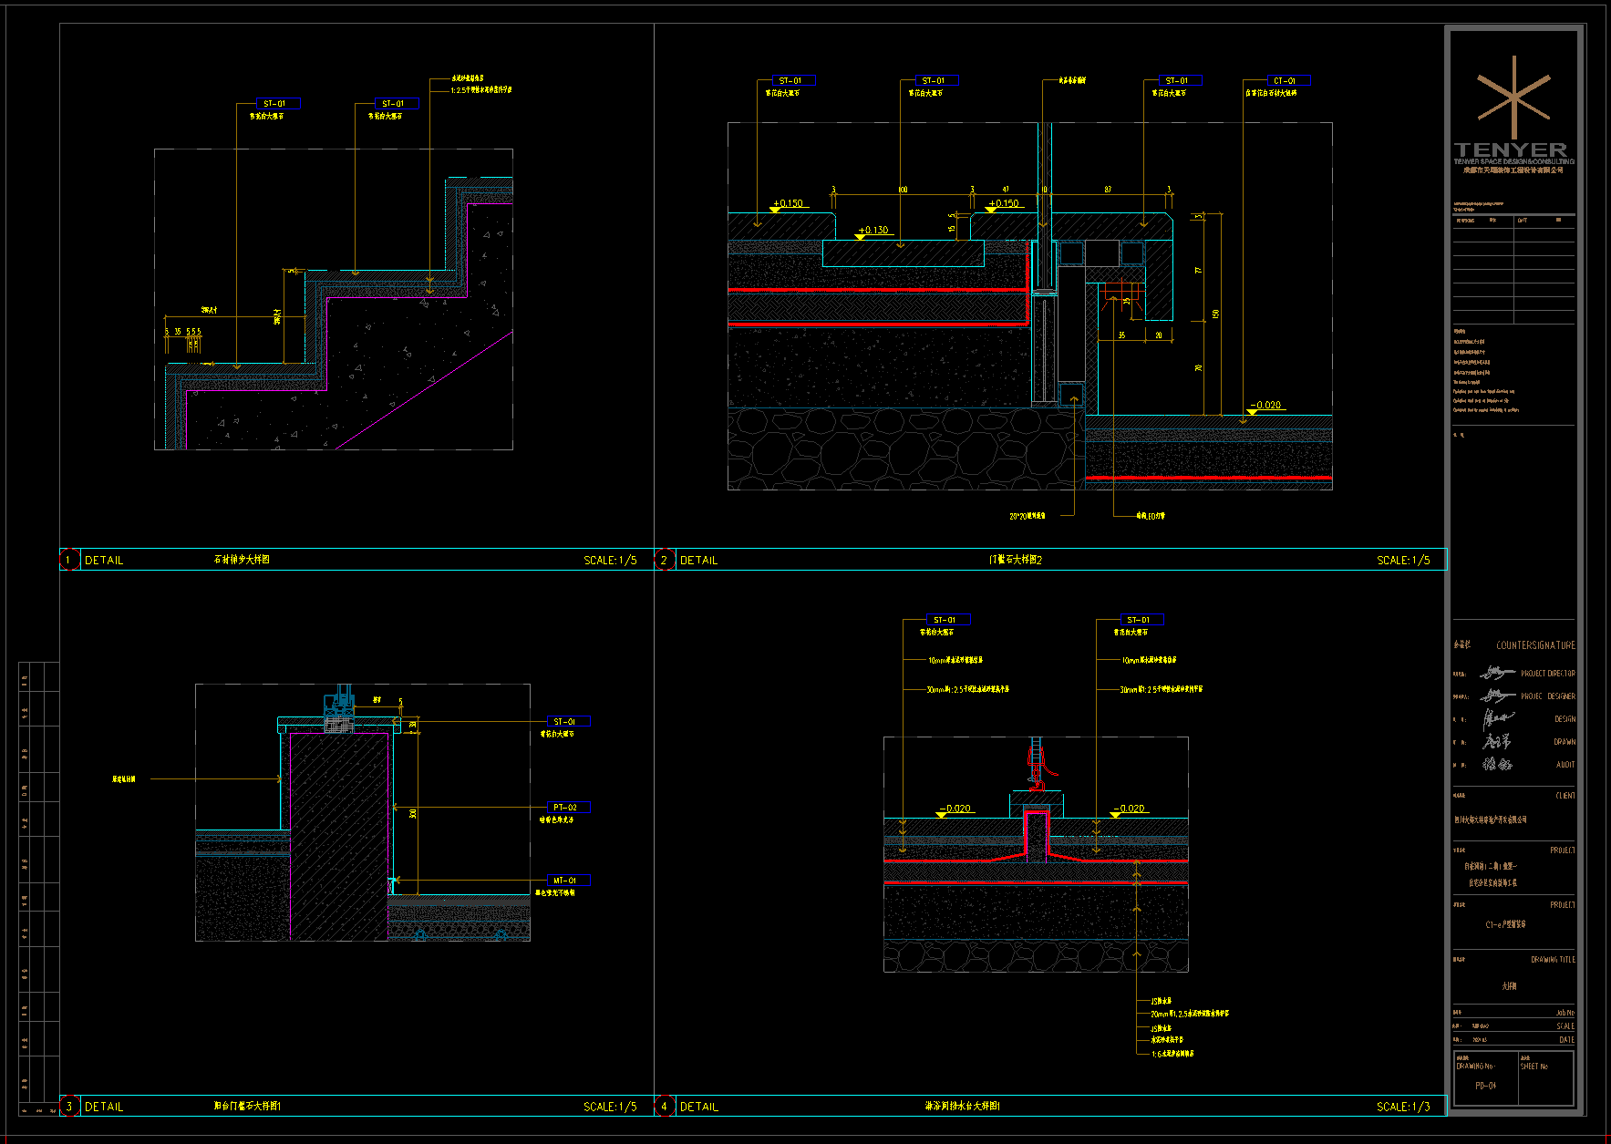Click the DRAWN label in title block
1611x1144 pixels.
pyautogui.click(x=1565, y=742)
